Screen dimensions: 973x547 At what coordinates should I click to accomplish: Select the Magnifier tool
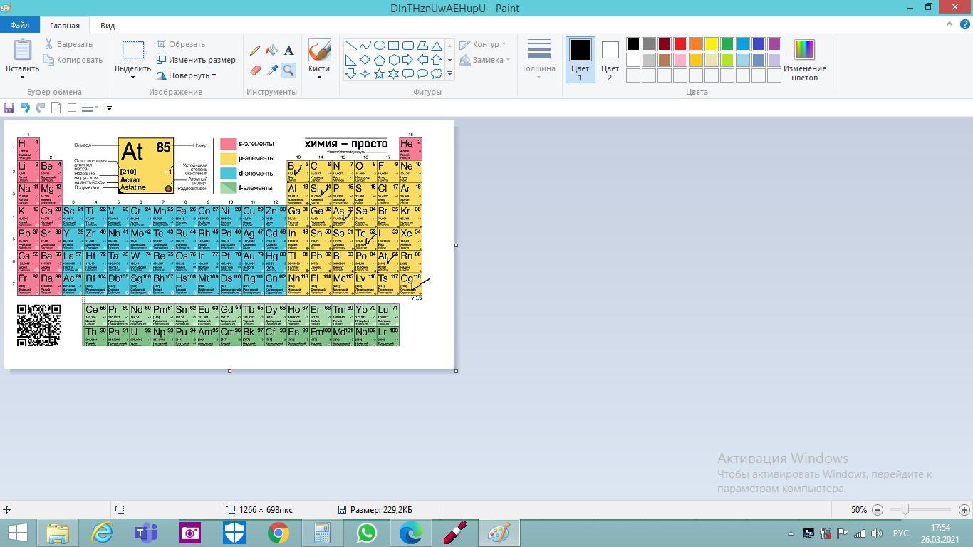[x=288, y=70]
